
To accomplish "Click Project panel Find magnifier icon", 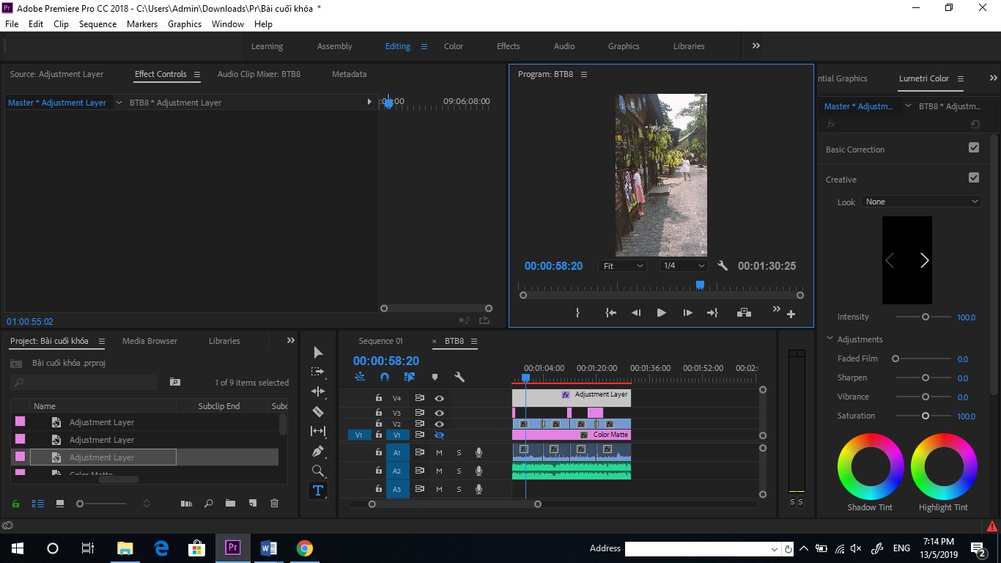I will point(209,504).
